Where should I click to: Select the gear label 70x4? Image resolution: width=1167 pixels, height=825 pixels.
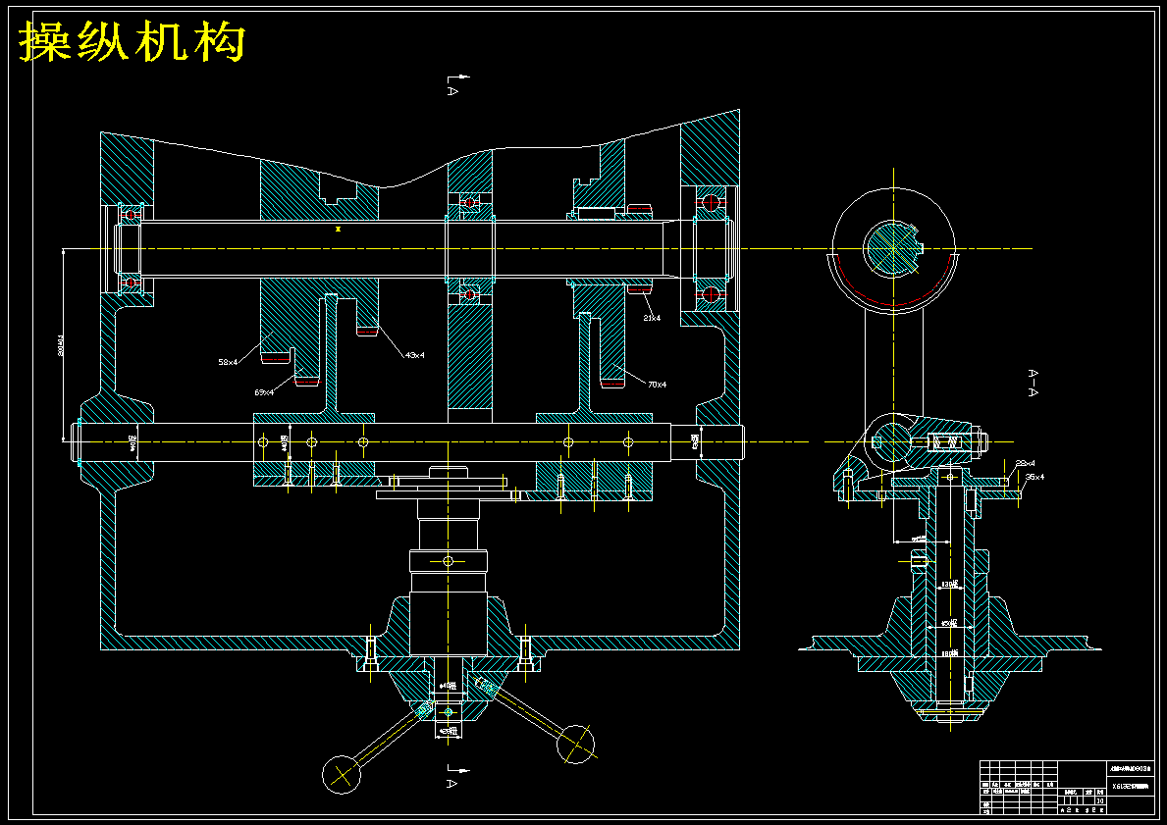pos(658,385)
